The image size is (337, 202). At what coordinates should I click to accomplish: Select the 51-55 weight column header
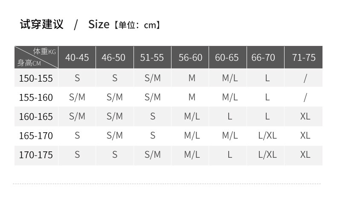pyautogui.click(x=152, y=57)
